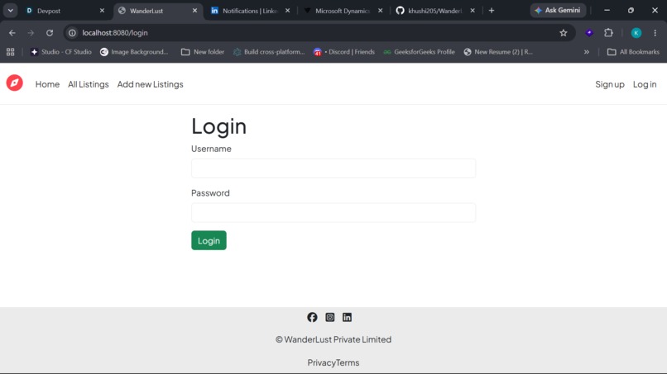This screenshot has height=374, width=667.
Task: View site information icon in address bar
Action: (72, 33)
